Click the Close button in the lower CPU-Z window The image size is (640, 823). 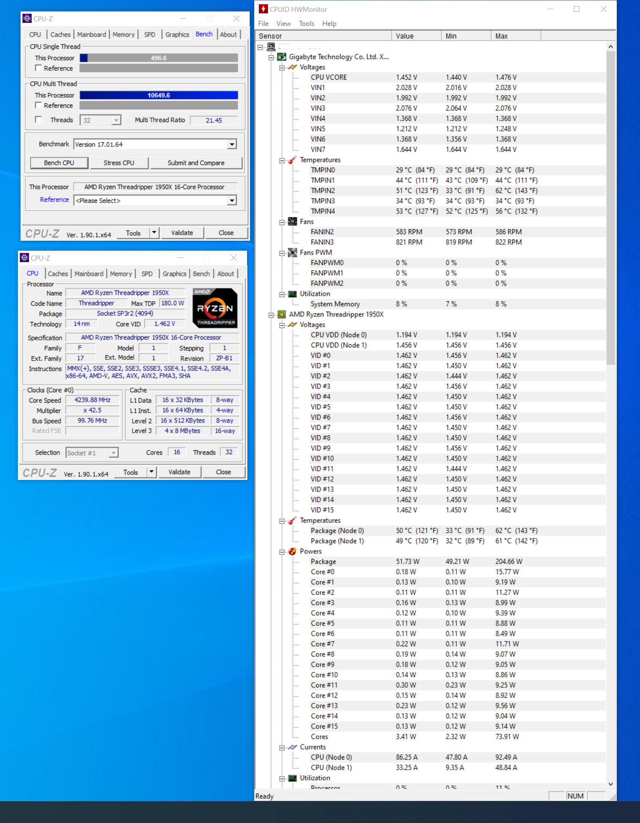click(223, 472)
